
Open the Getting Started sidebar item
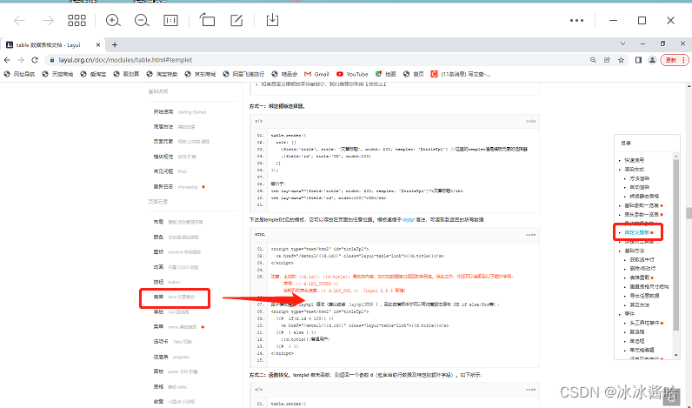tap(180, 112)
